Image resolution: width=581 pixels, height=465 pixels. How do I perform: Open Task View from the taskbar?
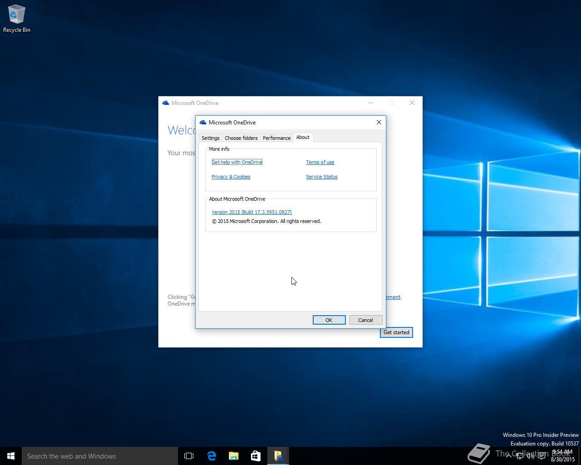tap(189, 456)
